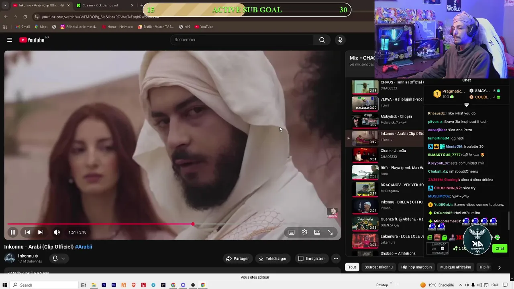Select the Musique africaine chip
514x289 pixels.
pyautogui.click(x=456, y=267)
